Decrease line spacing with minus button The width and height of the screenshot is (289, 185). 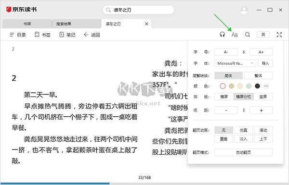[226, 111]
